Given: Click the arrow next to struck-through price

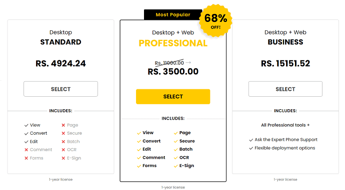Looking at the screenshot, I should [188, 62].
